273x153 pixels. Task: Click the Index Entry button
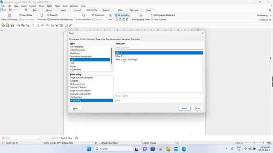click(26, 15)
